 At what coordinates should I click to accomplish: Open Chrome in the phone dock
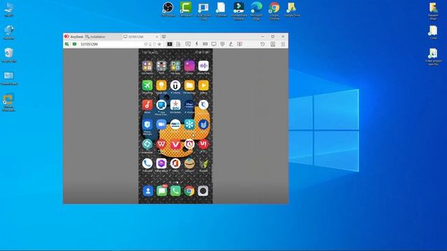pos(189,191)
